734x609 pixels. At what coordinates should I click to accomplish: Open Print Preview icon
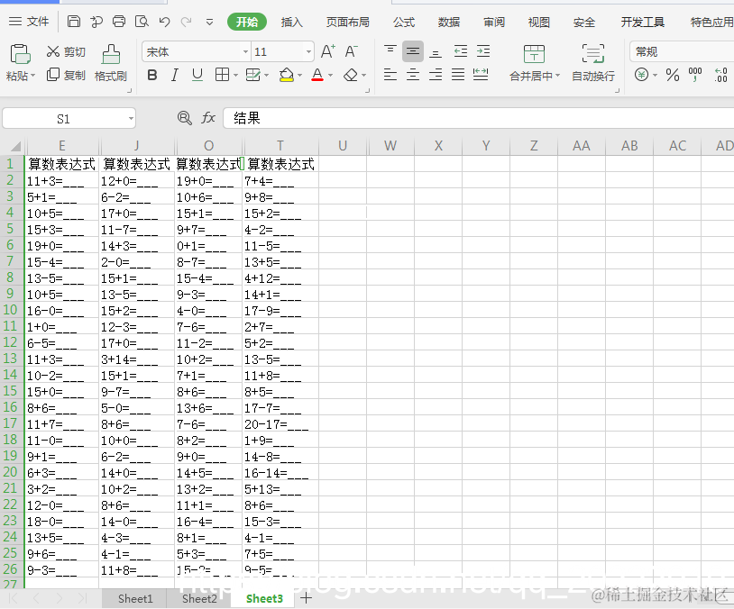(142, 22)
